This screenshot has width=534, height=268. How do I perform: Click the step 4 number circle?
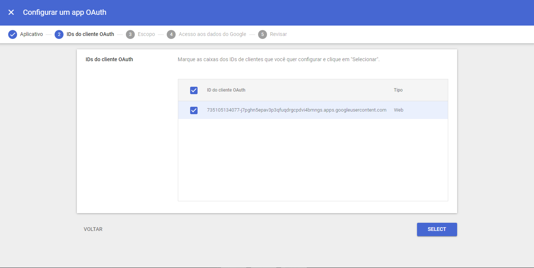(x=171, y=34)
